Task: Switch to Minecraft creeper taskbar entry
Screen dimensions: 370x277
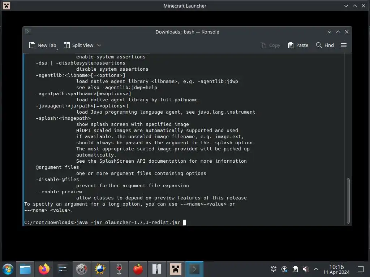Action: [x=176, y=269]
